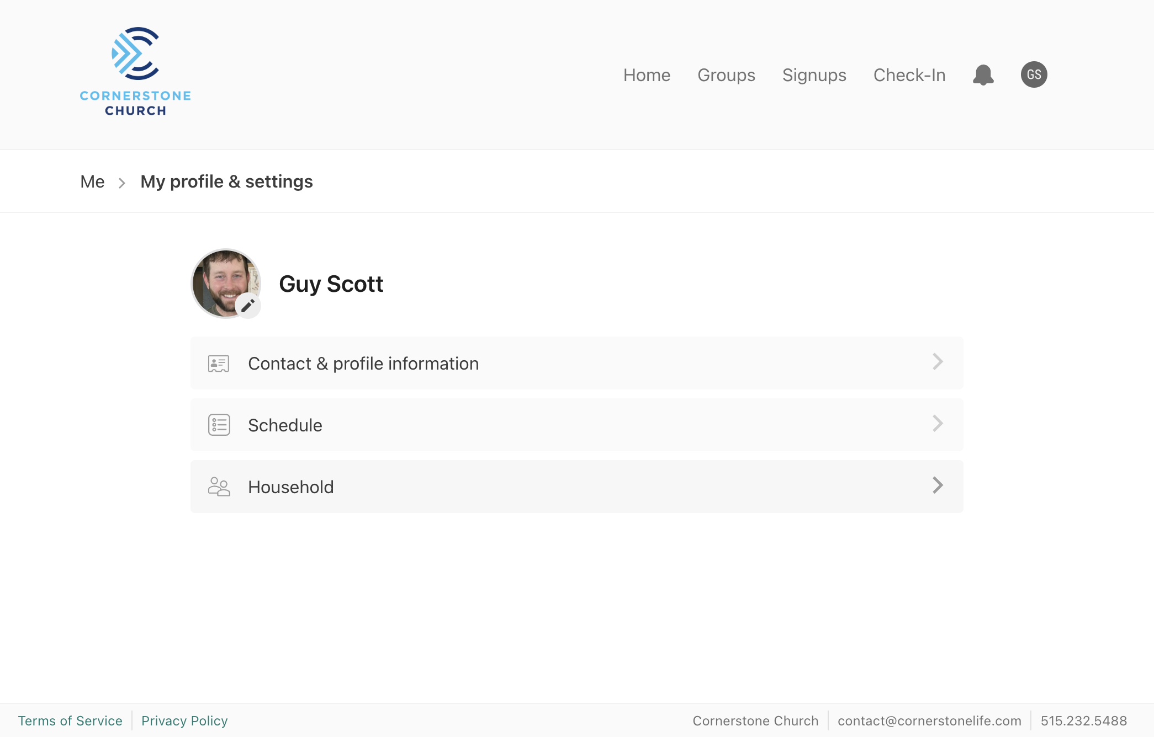
Task: Click the contact card icon
Action: coord(219,364)
